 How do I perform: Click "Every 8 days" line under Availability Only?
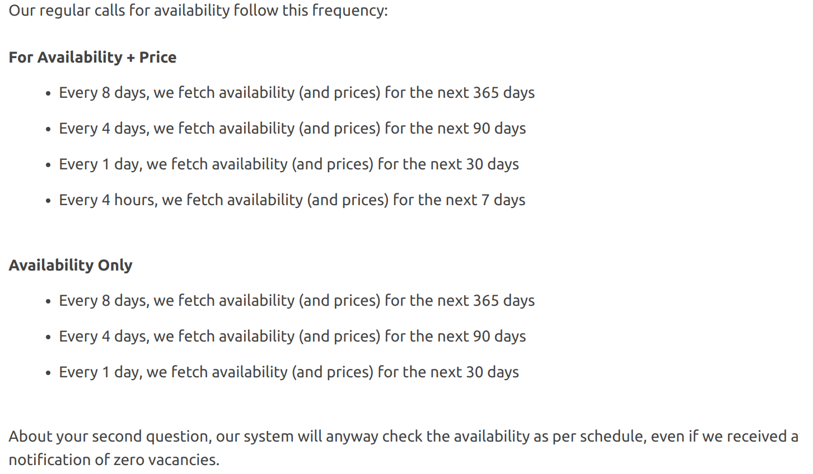[x=297, y=301]
